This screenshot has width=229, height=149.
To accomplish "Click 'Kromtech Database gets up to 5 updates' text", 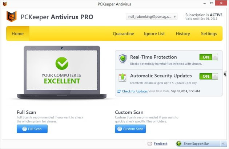I will point(164,83).
